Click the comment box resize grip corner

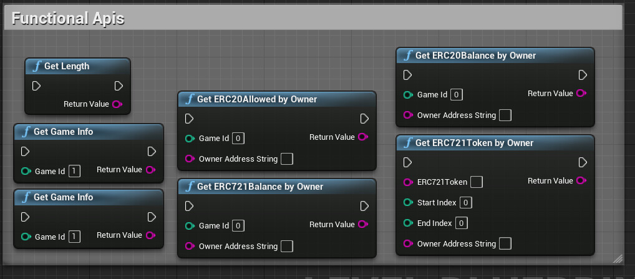click(618, 259)
